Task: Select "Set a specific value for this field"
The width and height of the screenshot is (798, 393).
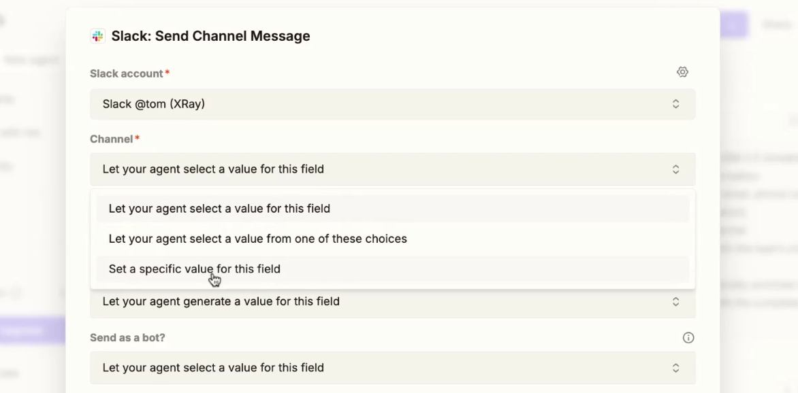Action: [x=194, y=269]
